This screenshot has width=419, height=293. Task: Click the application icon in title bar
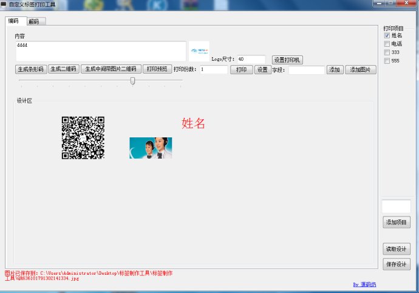click(x=4, y=4)
